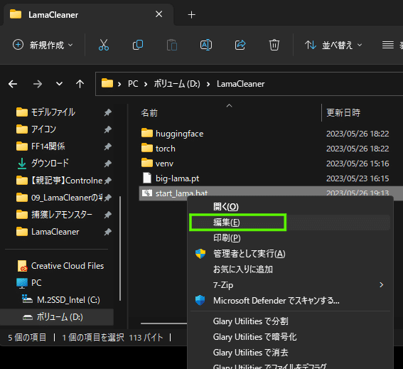This screenshot has height=369, width=403.
Task: Click PC in the address breadcrumb
Action: pyautogui.click(x=133, y=84)
